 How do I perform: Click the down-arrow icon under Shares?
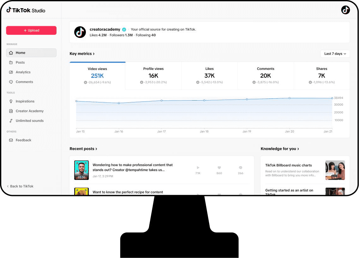tap(310, 82)
